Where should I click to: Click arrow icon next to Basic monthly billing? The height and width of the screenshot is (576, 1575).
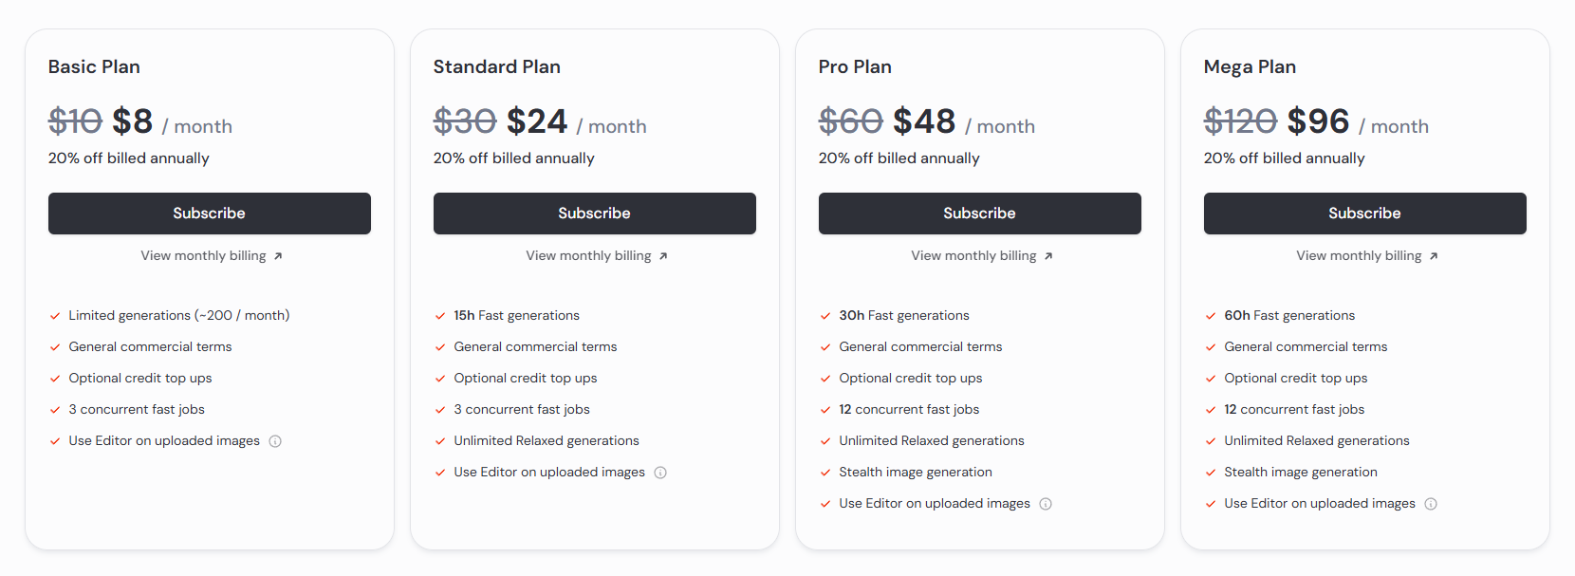tap(278, 256)
